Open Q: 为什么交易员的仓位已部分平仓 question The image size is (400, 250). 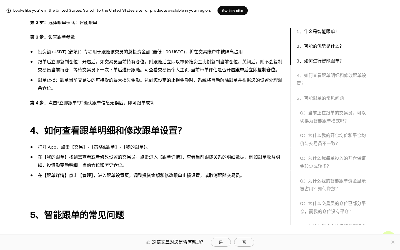333,207
